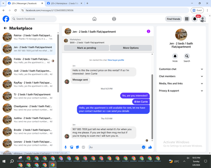Click the Search magnifier in chat panel
The width and height of the screenshot is (211, 168).
click(187, 56)
